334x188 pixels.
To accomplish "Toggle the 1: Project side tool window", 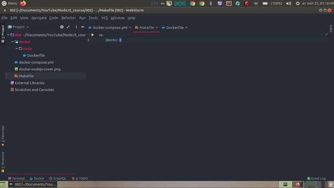I will [x=3, y=34].
